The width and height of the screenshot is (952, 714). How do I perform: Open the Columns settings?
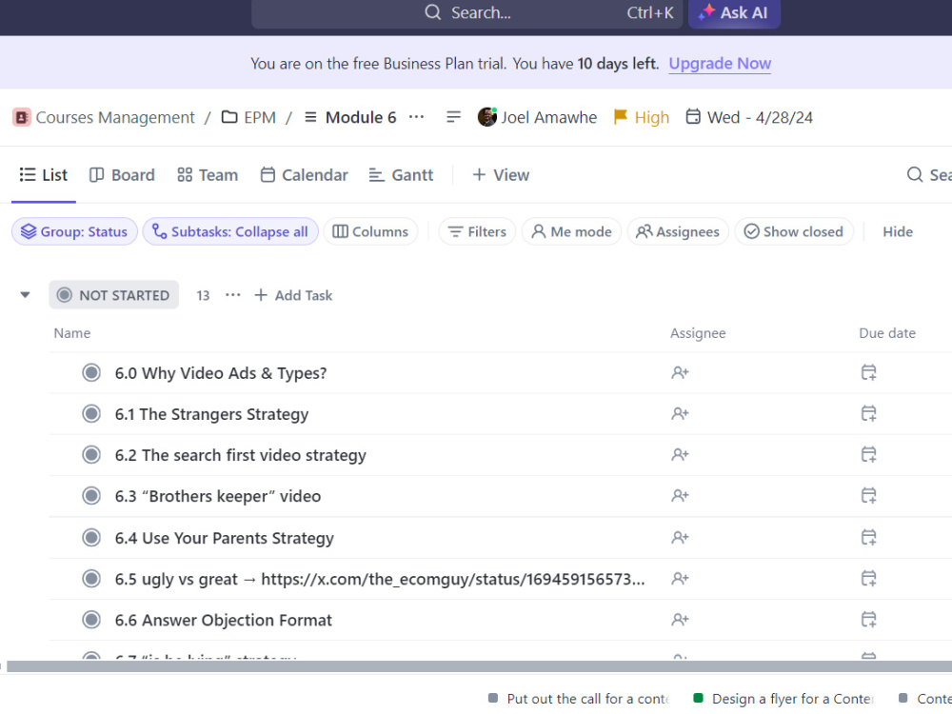tap(371, 232)
